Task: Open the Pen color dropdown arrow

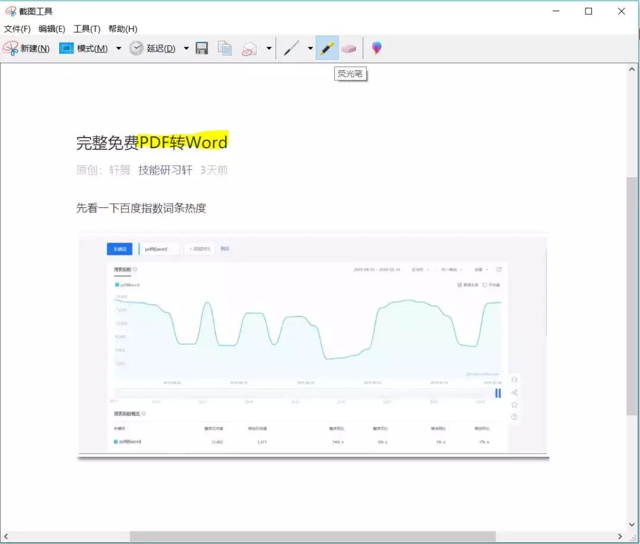Action: 309,48
